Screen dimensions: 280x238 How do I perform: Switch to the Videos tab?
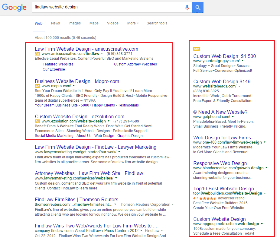(x=113, y=23)
